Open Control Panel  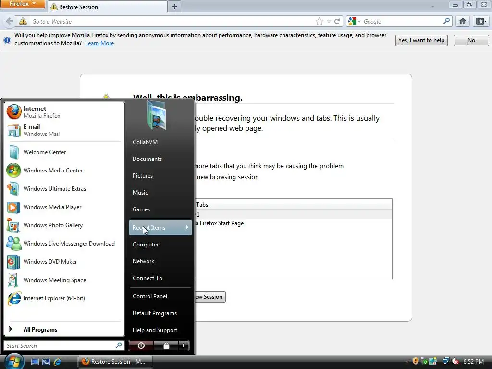[160, 296]
